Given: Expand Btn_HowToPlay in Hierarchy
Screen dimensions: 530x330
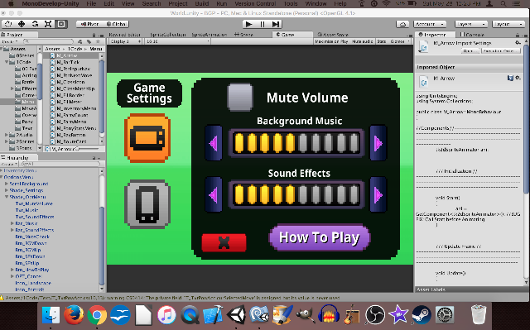Looking at the screenshot, I should coord(12,270).
